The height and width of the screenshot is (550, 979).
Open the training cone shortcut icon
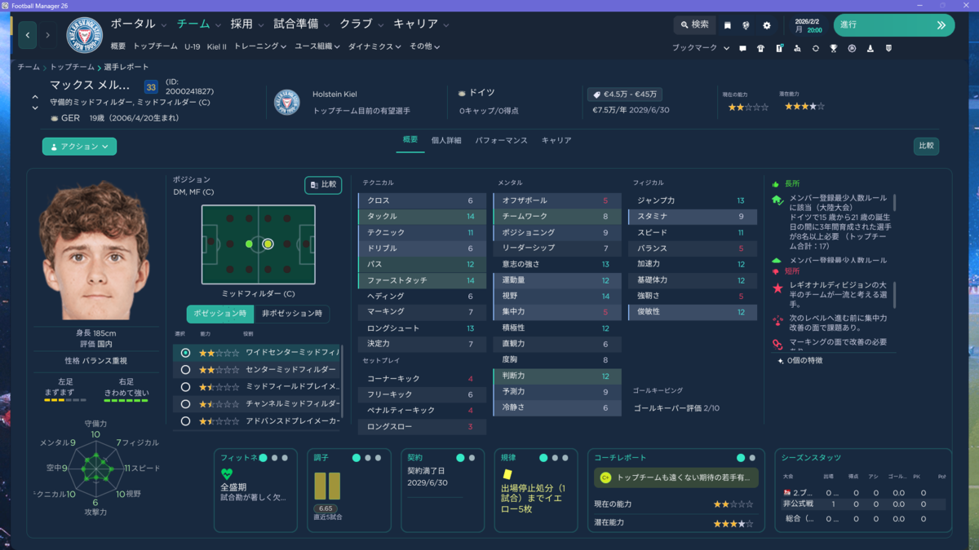click(870, 48)
